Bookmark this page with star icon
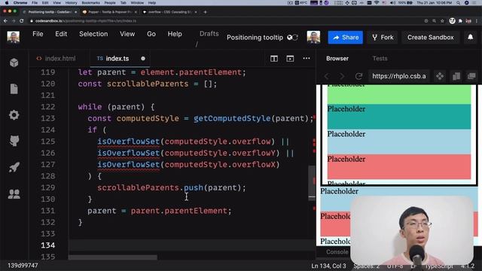Viewport: 482px width, 271px height. 442,21
